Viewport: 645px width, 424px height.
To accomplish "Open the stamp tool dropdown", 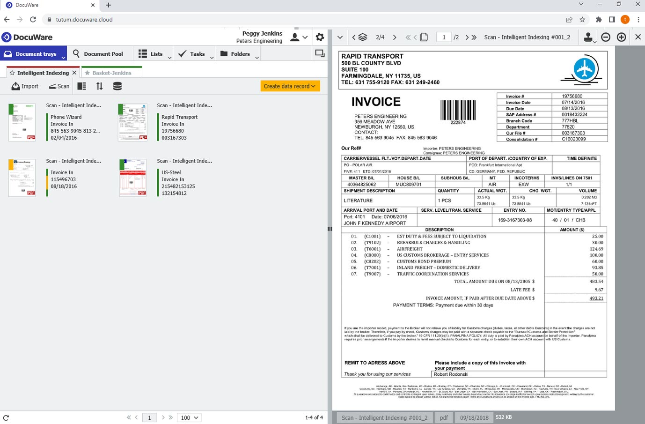I will pos(590,37).
